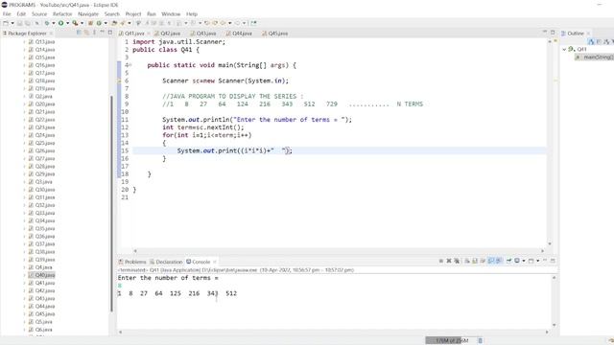Switch to the Q43.java editor tab
This screenshot has width=614, height=345.
click(203, 34)
